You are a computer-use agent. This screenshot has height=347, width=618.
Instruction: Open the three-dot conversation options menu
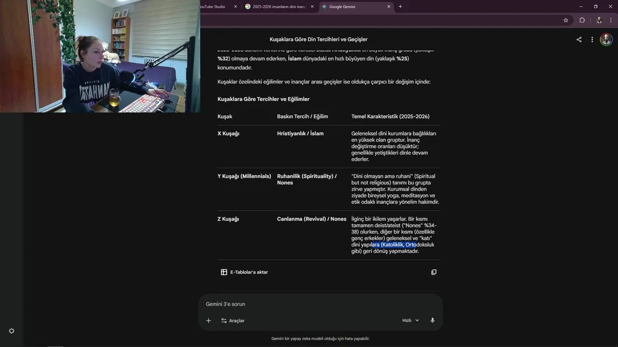pyautogui.click(x=592, y=40)
